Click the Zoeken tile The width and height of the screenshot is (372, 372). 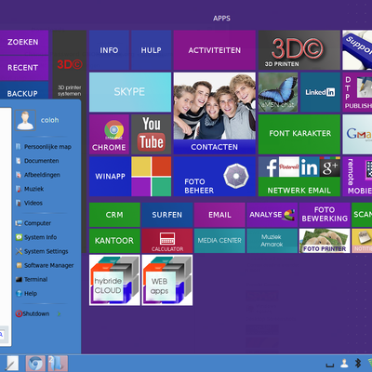[x=24, y=42]
